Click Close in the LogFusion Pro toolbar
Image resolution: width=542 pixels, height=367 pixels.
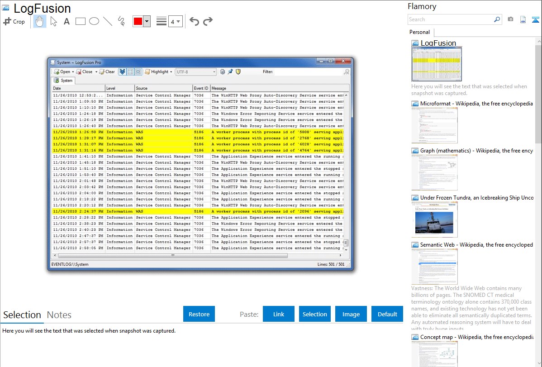(84, 71)
